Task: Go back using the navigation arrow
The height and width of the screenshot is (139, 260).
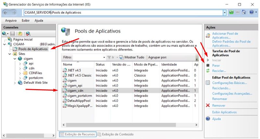Action: (x=6, y=13)
